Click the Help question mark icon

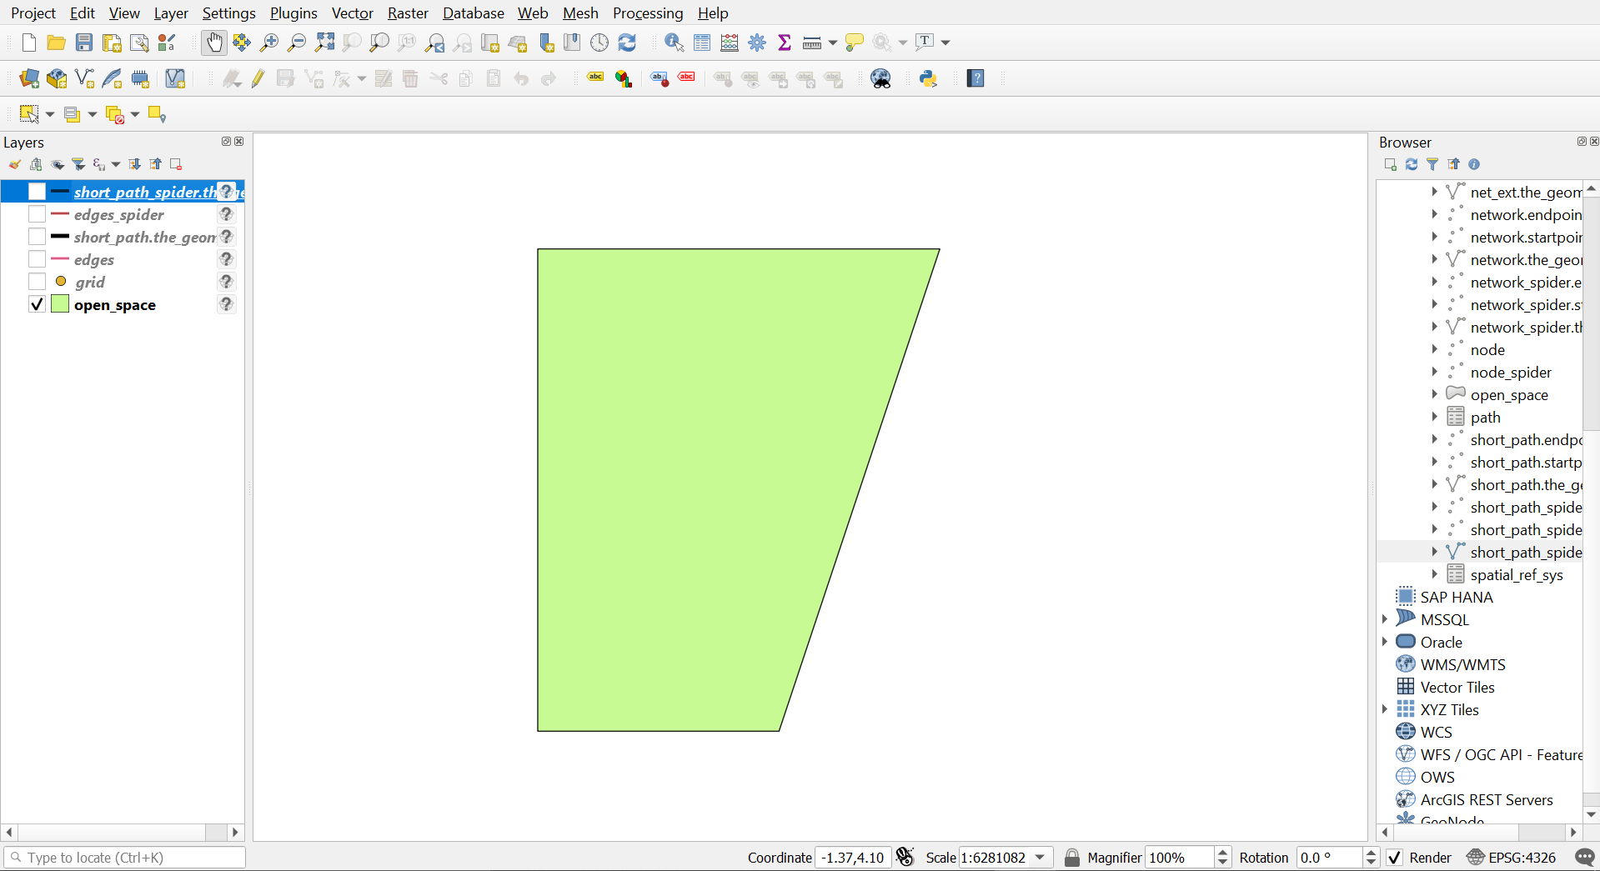(x=976, y=78)
